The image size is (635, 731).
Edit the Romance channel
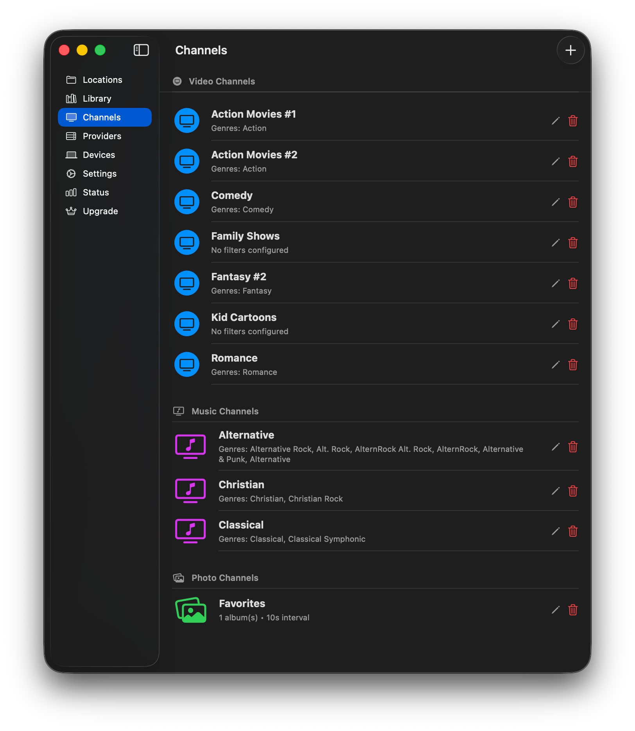(555, 365)
